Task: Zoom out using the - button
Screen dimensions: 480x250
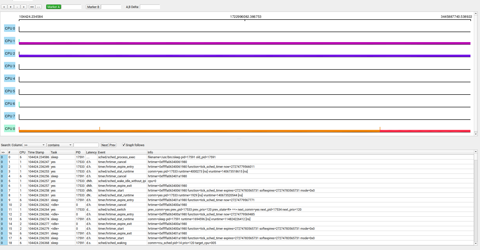Action: click(17, 7)
